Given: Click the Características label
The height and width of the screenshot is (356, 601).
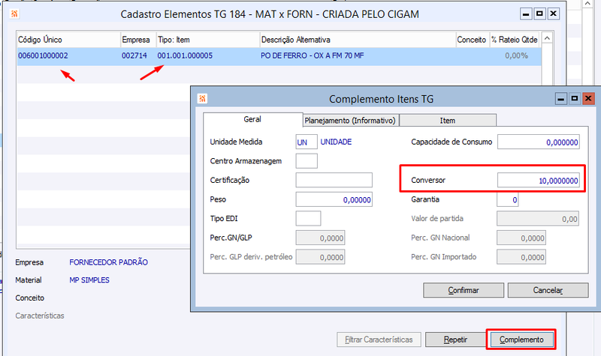Looking at the screenshot, I should coord(40,316).
